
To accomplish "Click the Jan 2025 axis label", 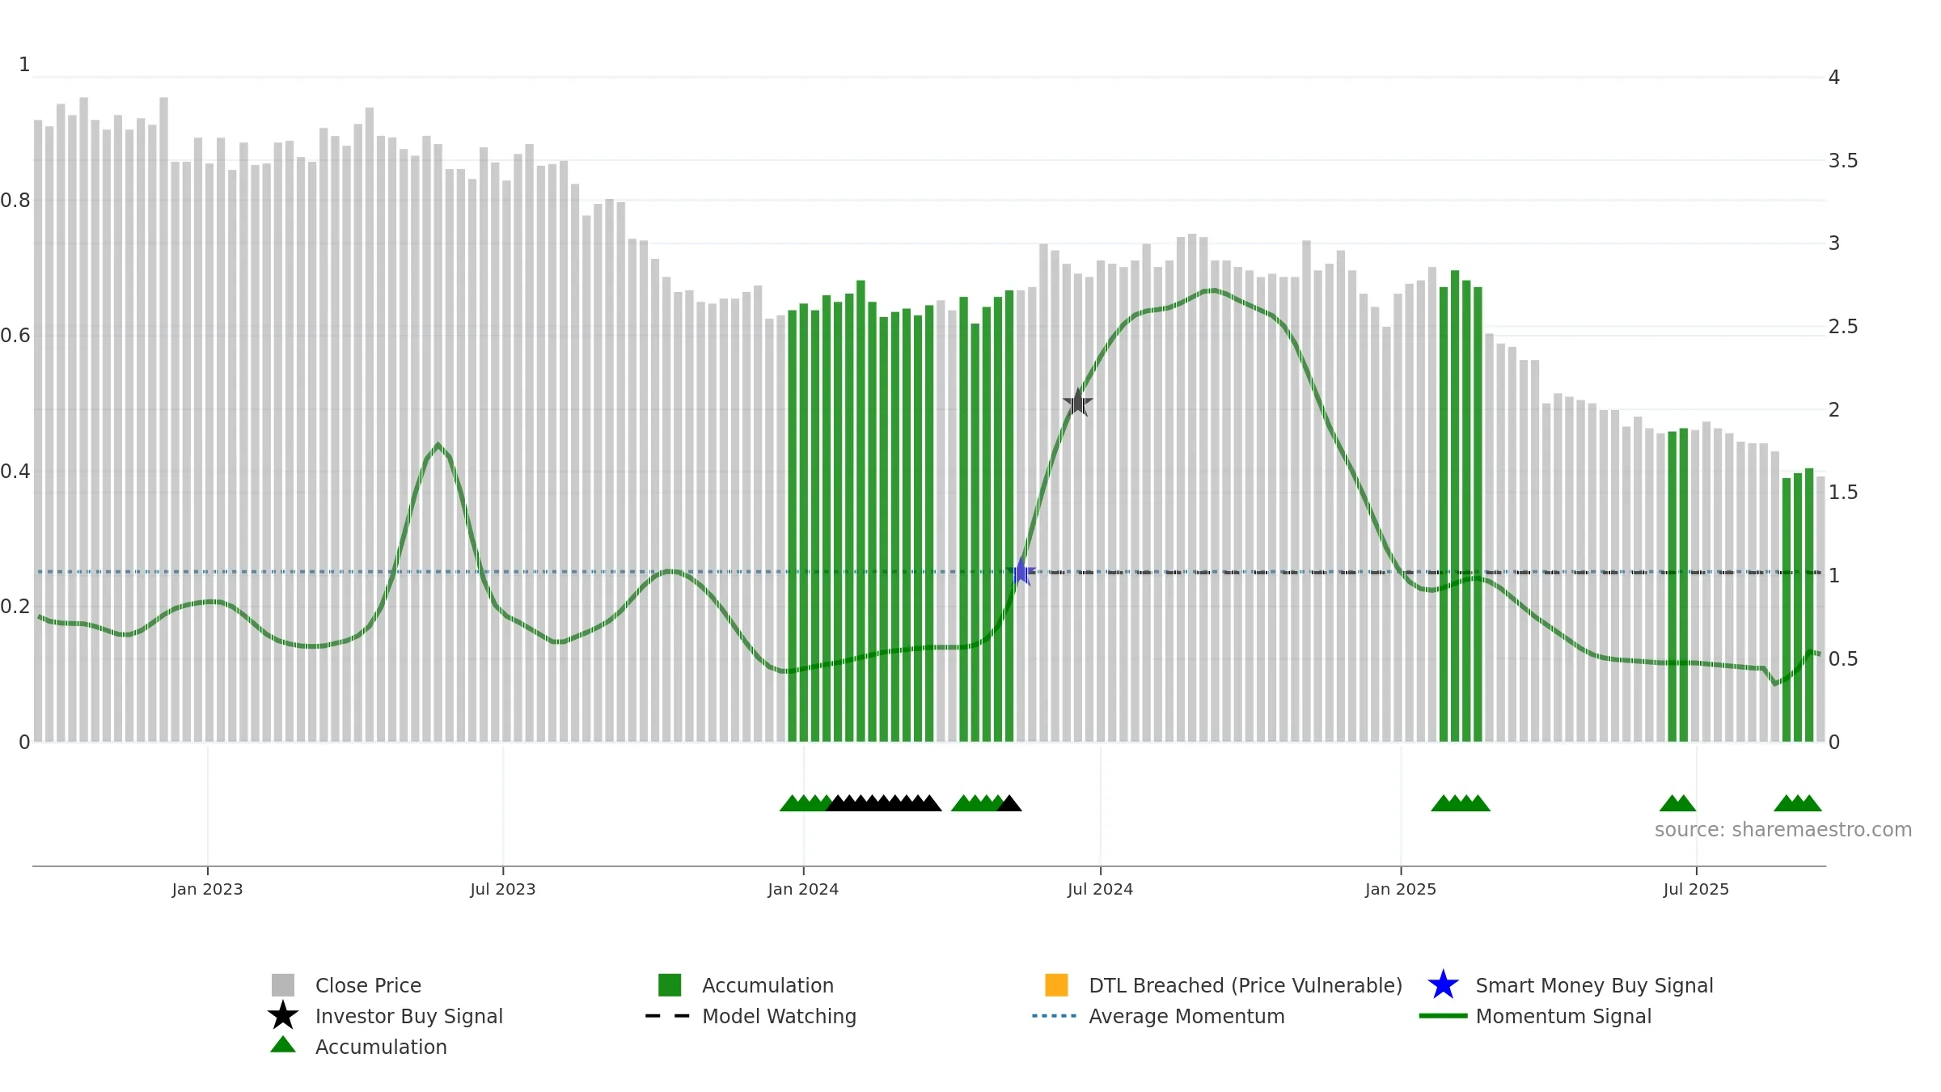I will click(x=1401, y=889).
